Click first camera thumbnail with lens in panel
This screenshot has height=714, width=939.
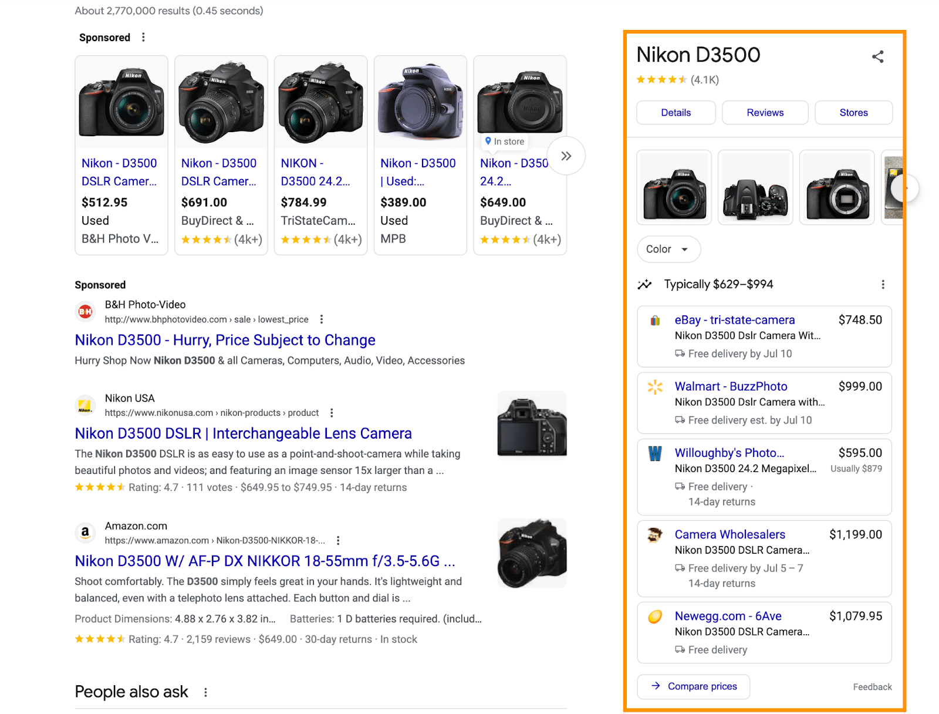(674, 187)
